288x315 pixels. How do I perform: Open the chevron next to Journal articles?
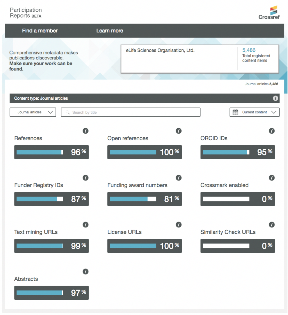(51, 112)
